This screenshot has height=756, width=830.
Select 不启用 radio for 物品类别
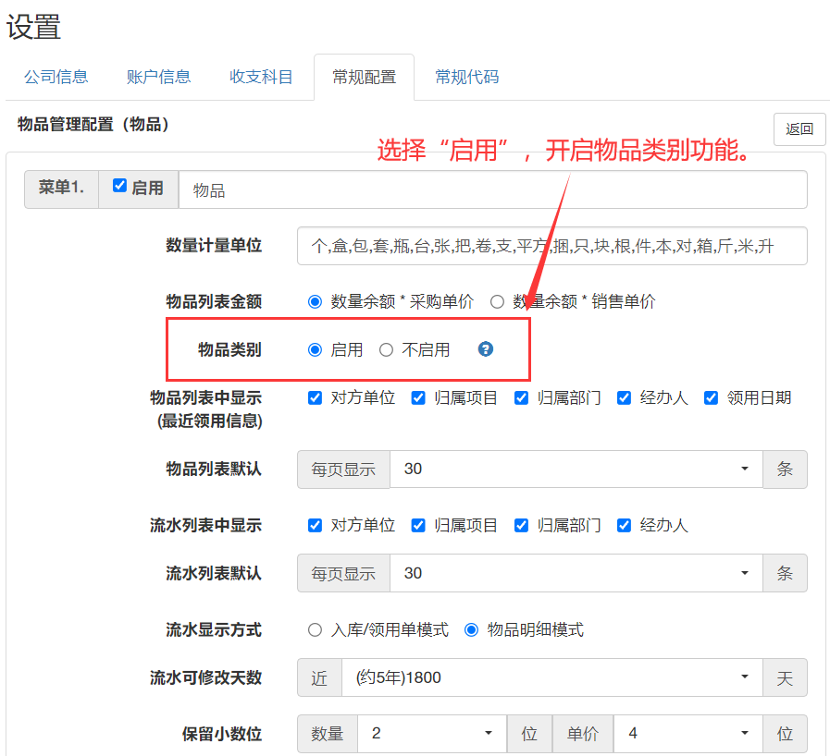387,349
